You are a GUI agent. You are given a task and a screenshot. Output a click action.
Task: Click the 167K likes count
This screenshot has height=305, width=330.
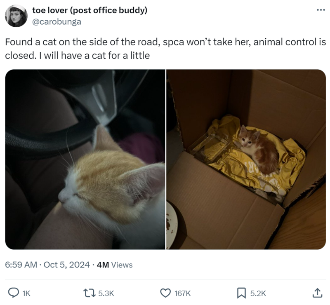(182, 293)
